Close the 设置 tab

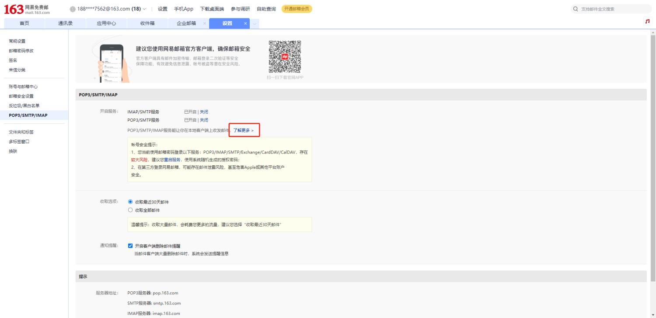(245, 24)
